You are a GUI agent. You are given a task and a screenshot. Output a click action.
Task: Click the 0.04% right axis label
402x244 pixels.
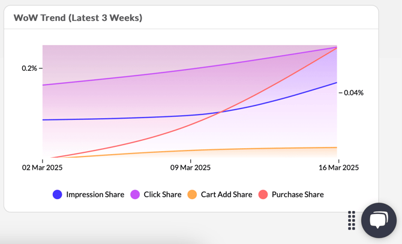click(x=353, y=93)
